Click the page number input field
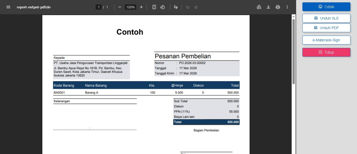 (99, 7)
